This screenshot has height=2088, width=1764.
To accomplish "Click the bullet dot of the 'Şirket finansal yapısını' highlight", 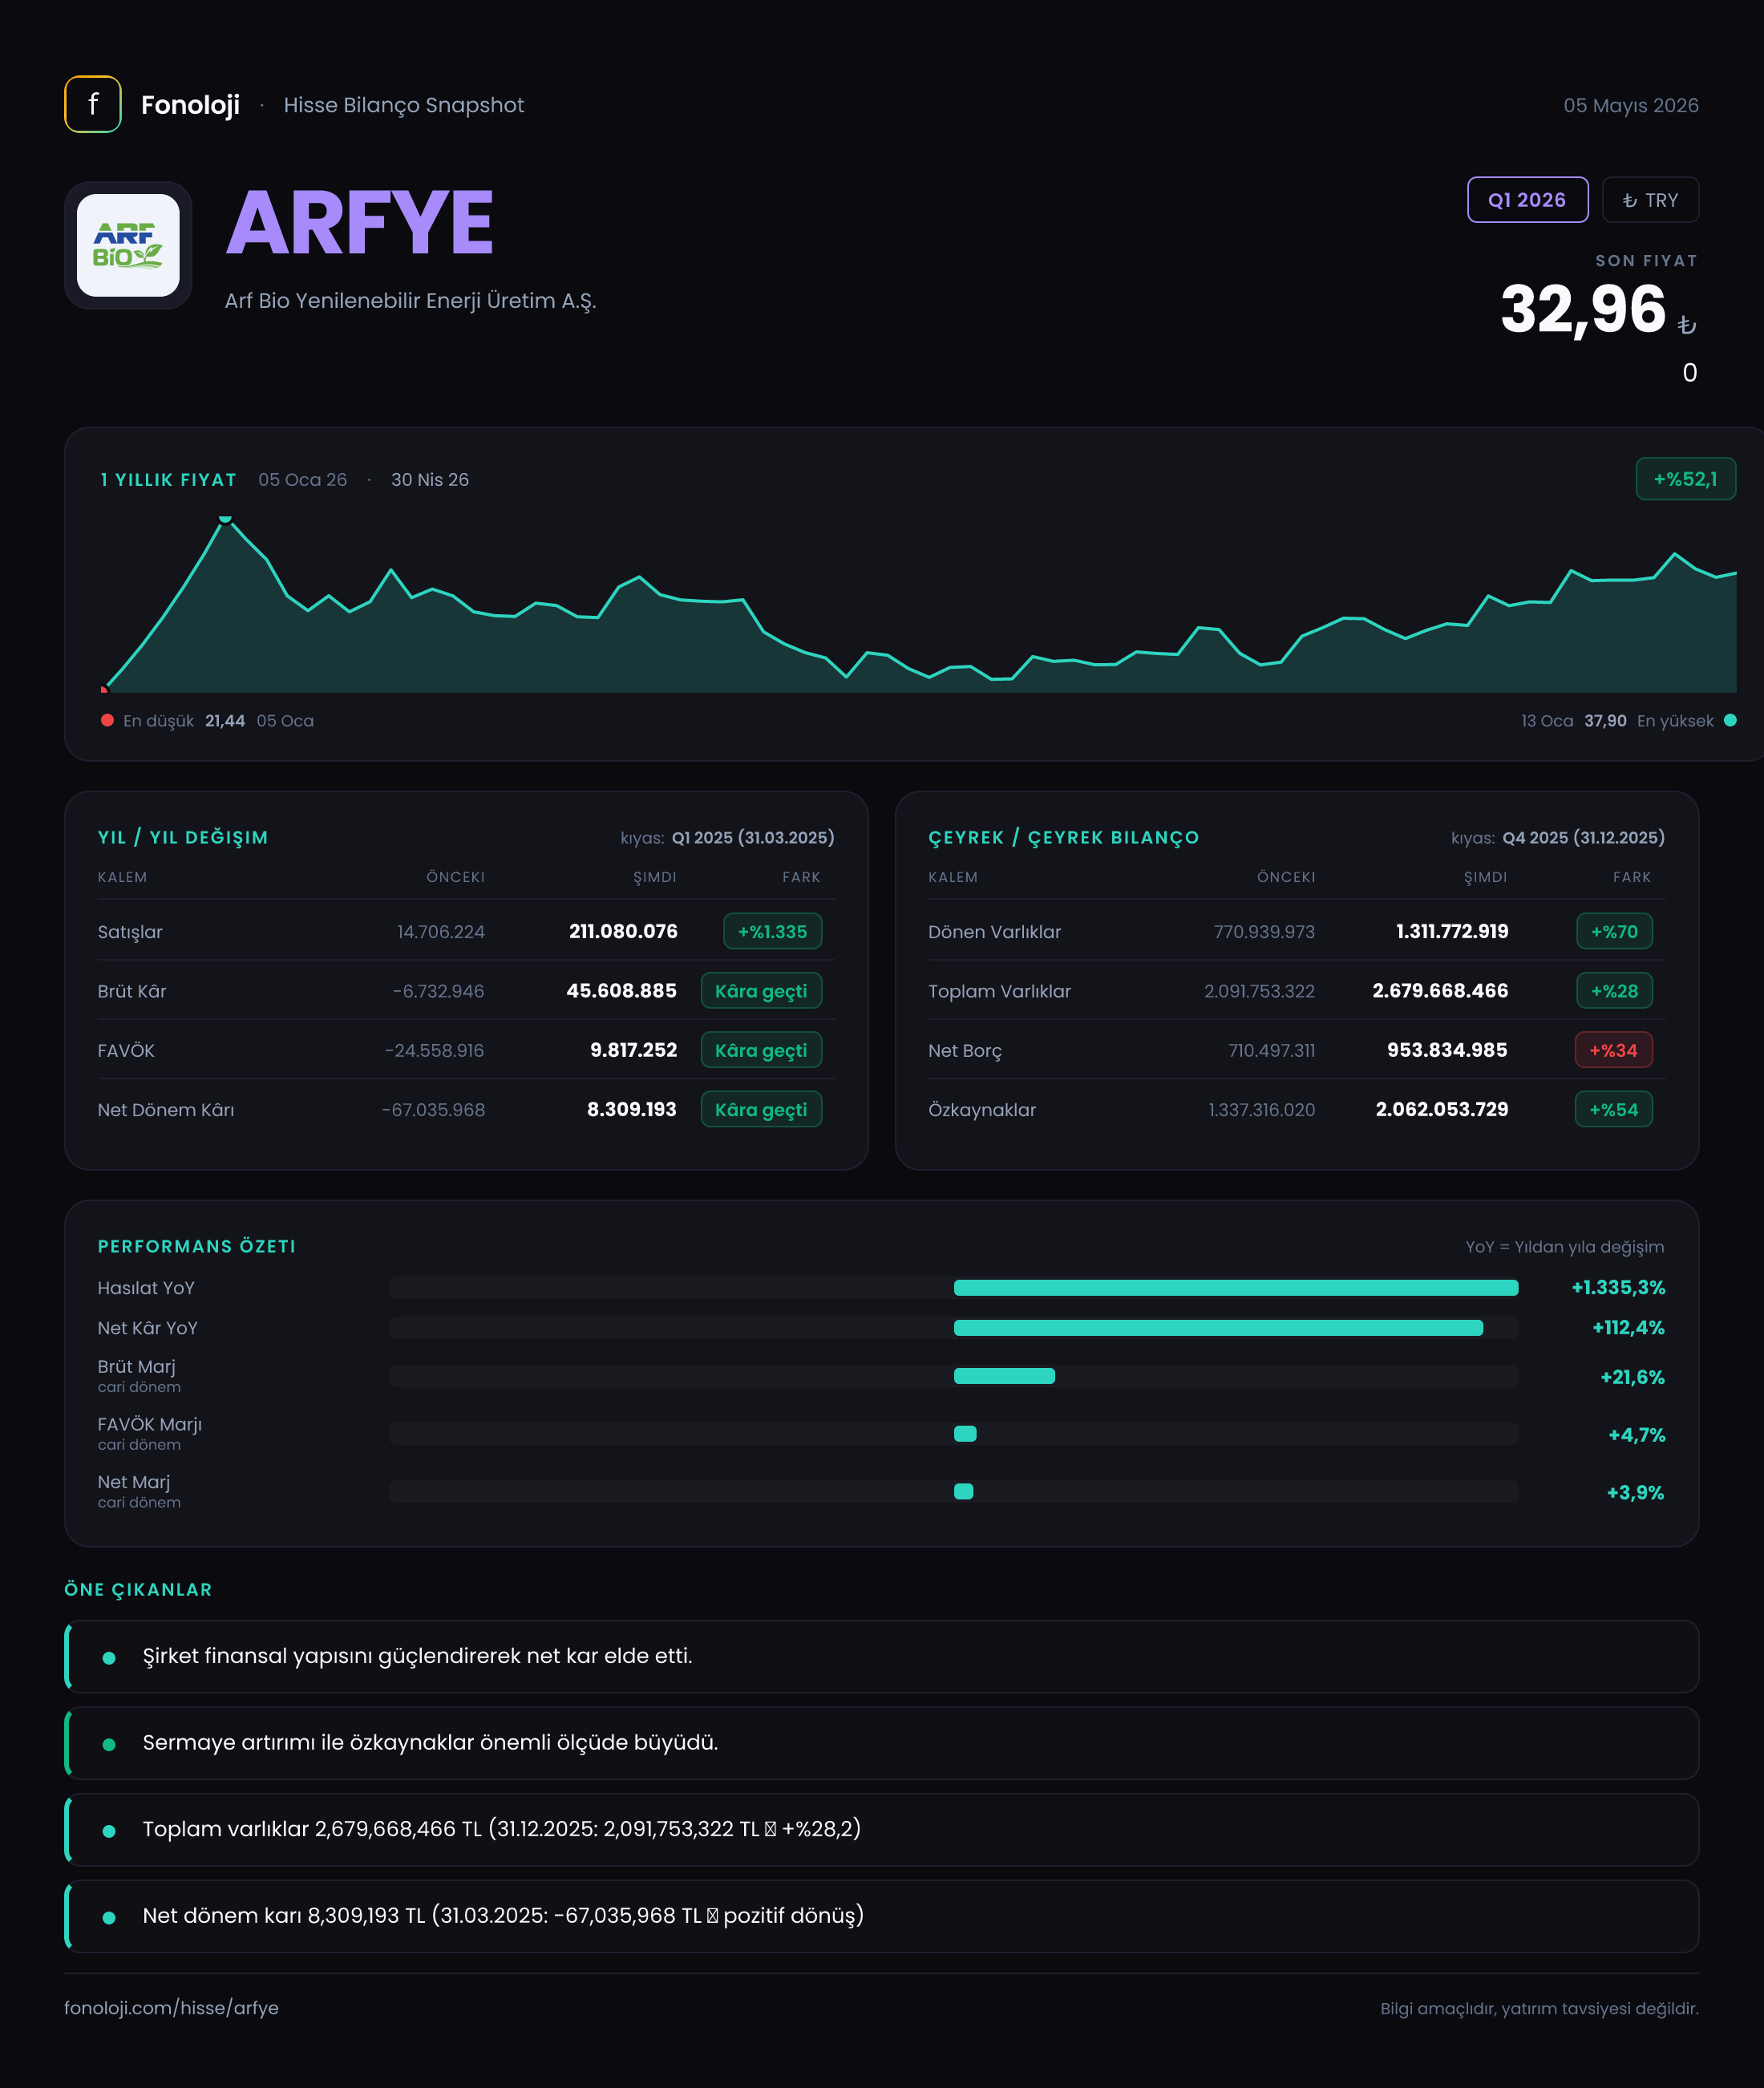I will pyautogui.click(x=109, y=1657).
